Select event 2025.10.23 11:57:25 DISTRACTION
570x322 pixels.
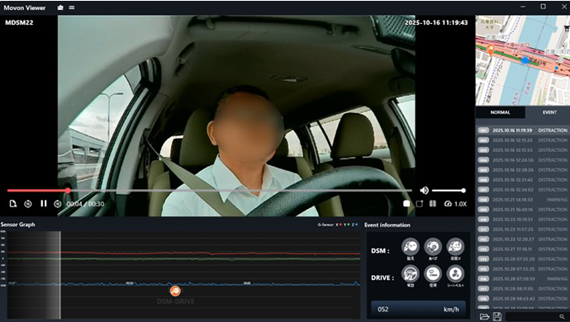[523, 229]
